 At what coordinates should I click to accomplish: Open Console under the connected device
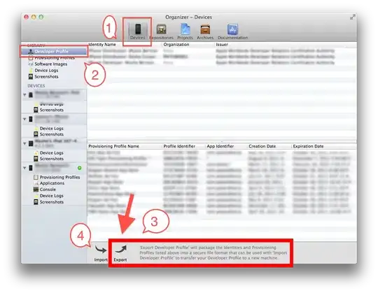point(45,190)
